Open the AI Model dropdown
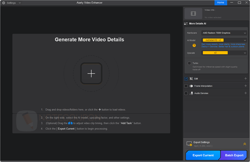Image resolution: width=250 pixels, height=162 pixels. pos(224,40)
